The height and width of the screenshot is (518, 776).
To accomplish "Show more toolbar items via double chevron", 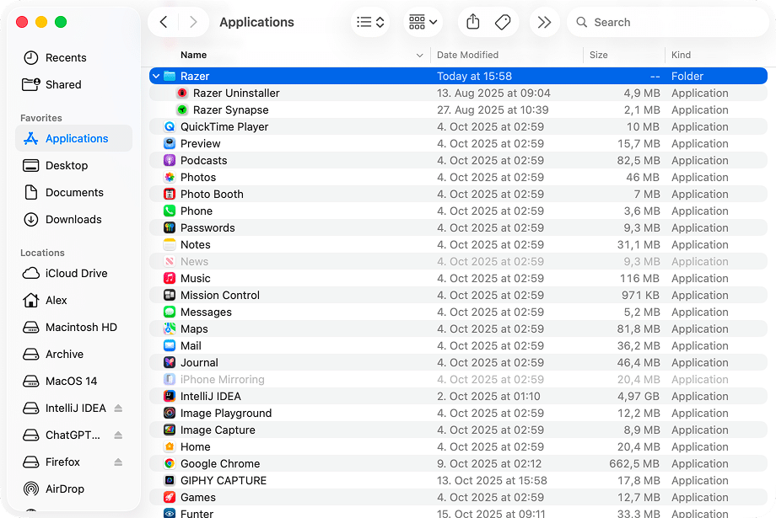I will click(x=544, y=23).
